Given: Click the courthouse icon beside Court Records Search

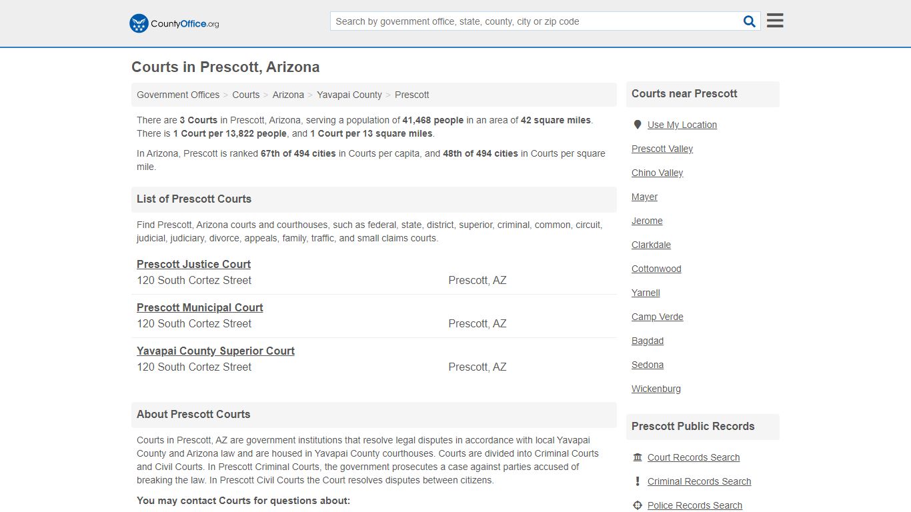Looking at the screenshot, I should click(x=636, y=457).
